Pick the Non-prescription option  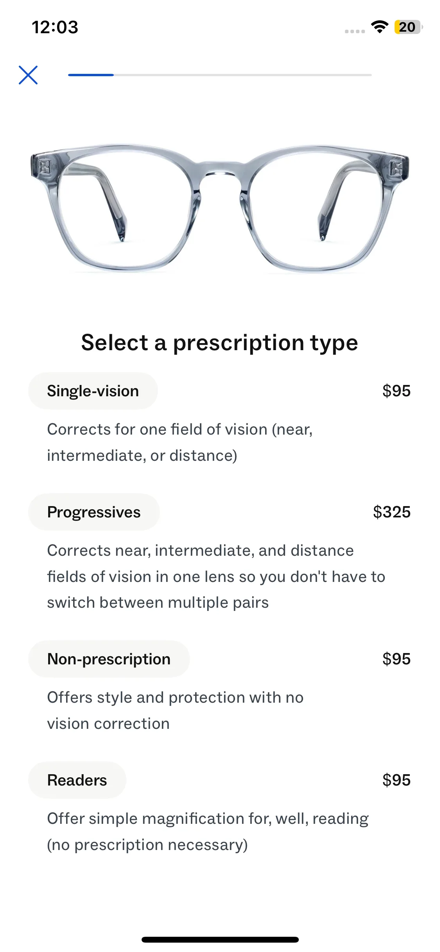point(109,659)
